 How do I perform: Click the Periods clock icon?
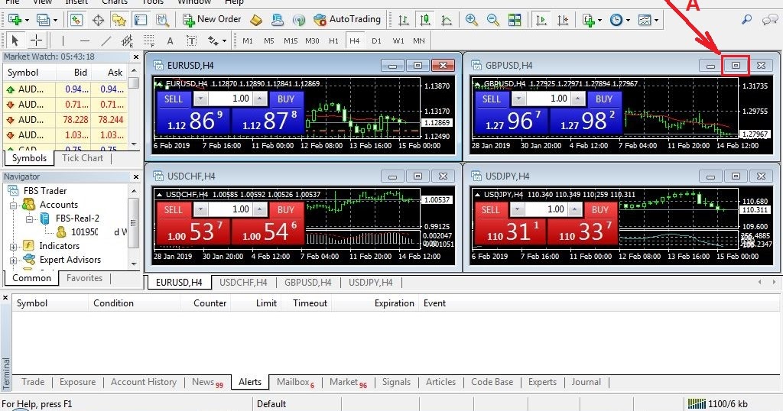(616, 20)
